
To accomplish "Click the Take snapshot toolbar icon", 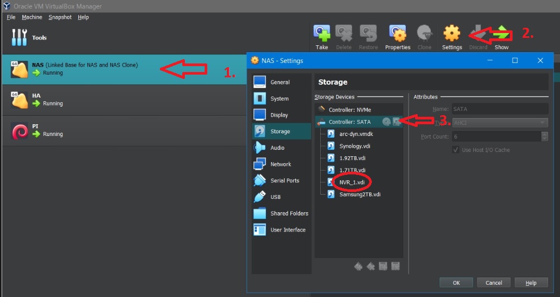I will pos(321,37).
